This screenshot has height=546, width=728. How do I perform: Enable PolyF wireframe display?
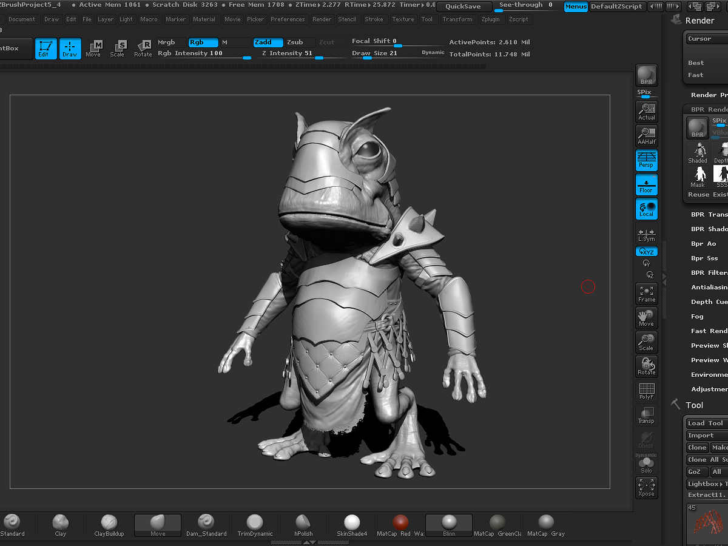pos(646,391)
